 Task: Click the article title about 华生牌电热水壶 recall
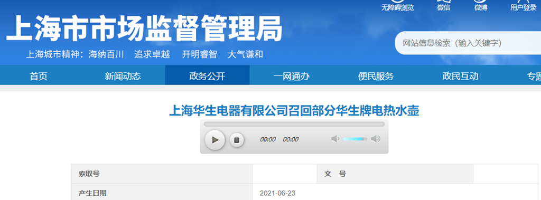294,111
